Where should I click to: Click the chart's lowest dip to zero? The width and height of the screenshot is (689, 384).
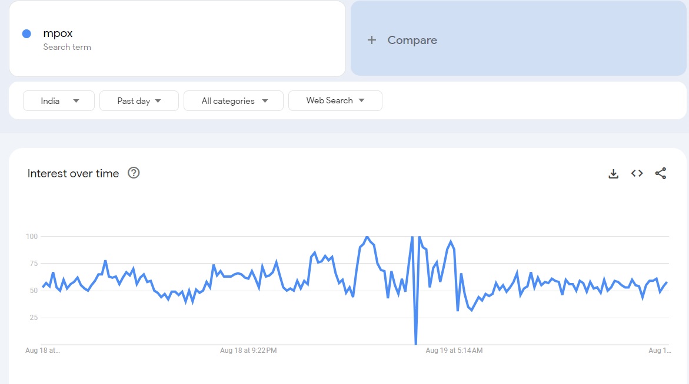click(x=415, y=343)
